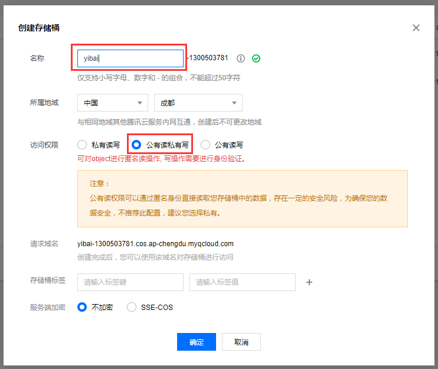438x369 pixels.
Task: Click the info icon beside bucket name
Action: 241,58
